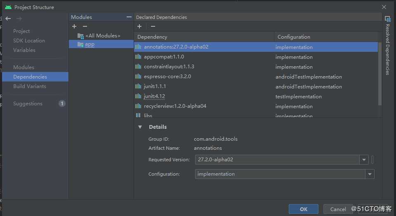Click the back navigation arrow
This screenshot has height=216, width=396.
click(x=8, y=19)
